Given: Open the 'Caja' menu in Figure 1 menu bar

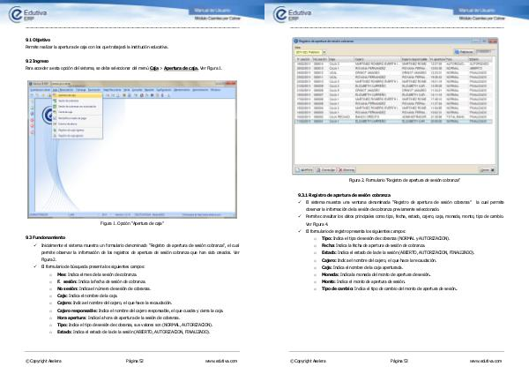Looking at the screenshot, I should [x=56, y=90].
